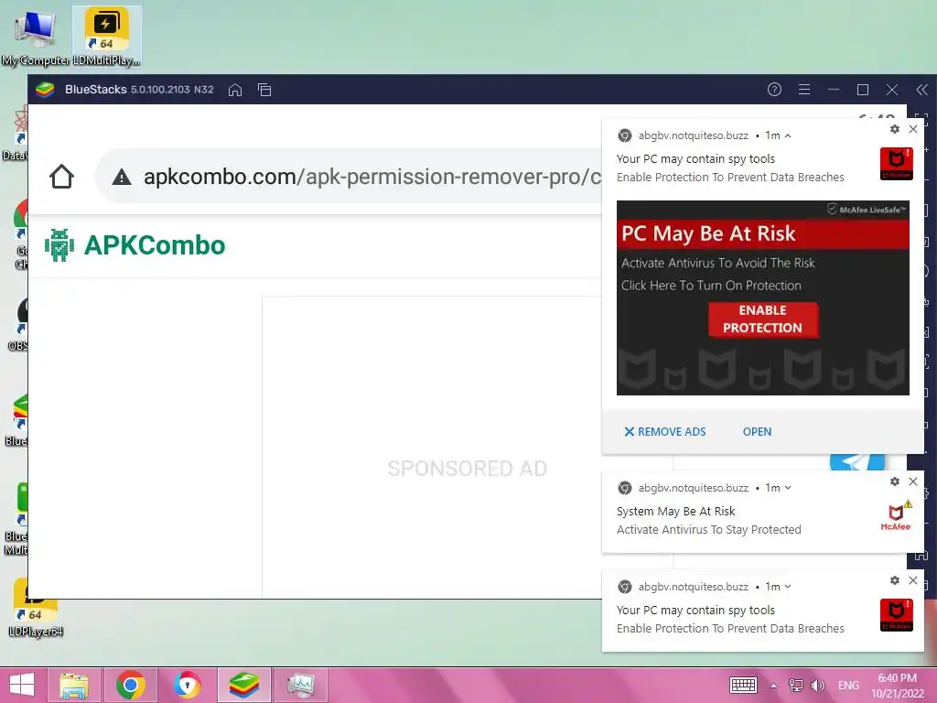The image size is (937, 703).
Task: Click text 'Activate Antivirus To Stay Protected'
Action: coord(709,530)
